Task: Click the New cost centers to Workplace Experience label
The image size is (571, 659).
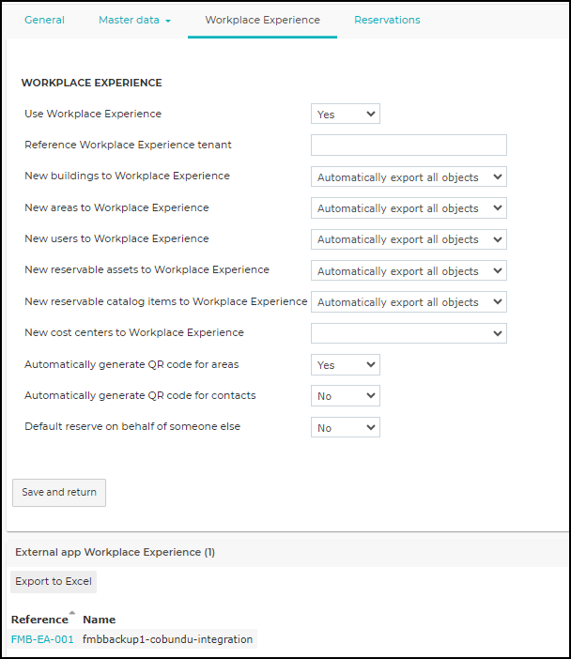Action: point(134,332)
